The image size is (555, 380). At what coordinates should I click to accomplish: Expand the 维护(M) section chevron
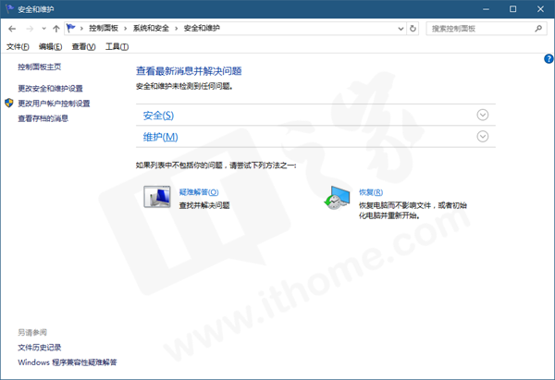(482, 136)
